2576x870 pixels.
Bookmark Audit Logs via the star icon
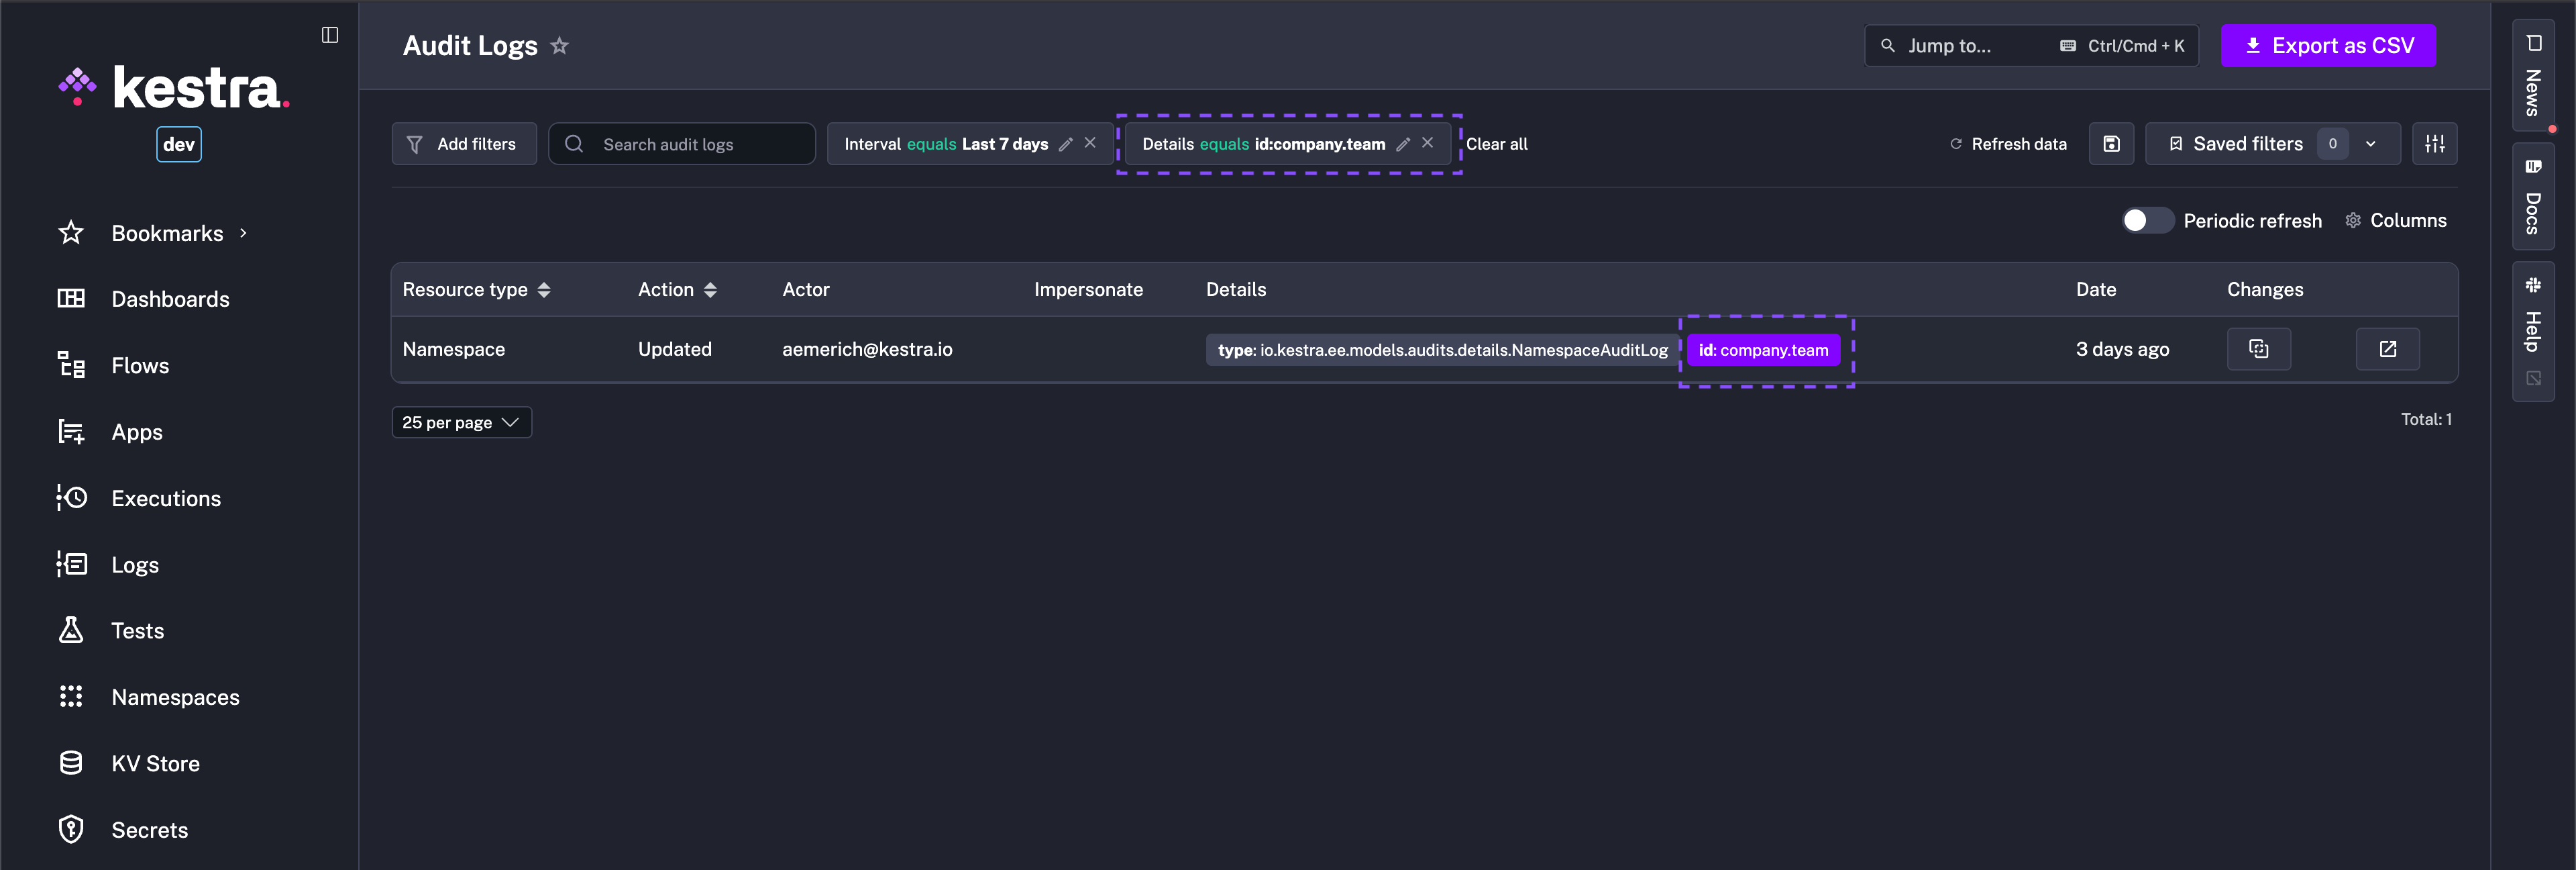click(560, 45)
